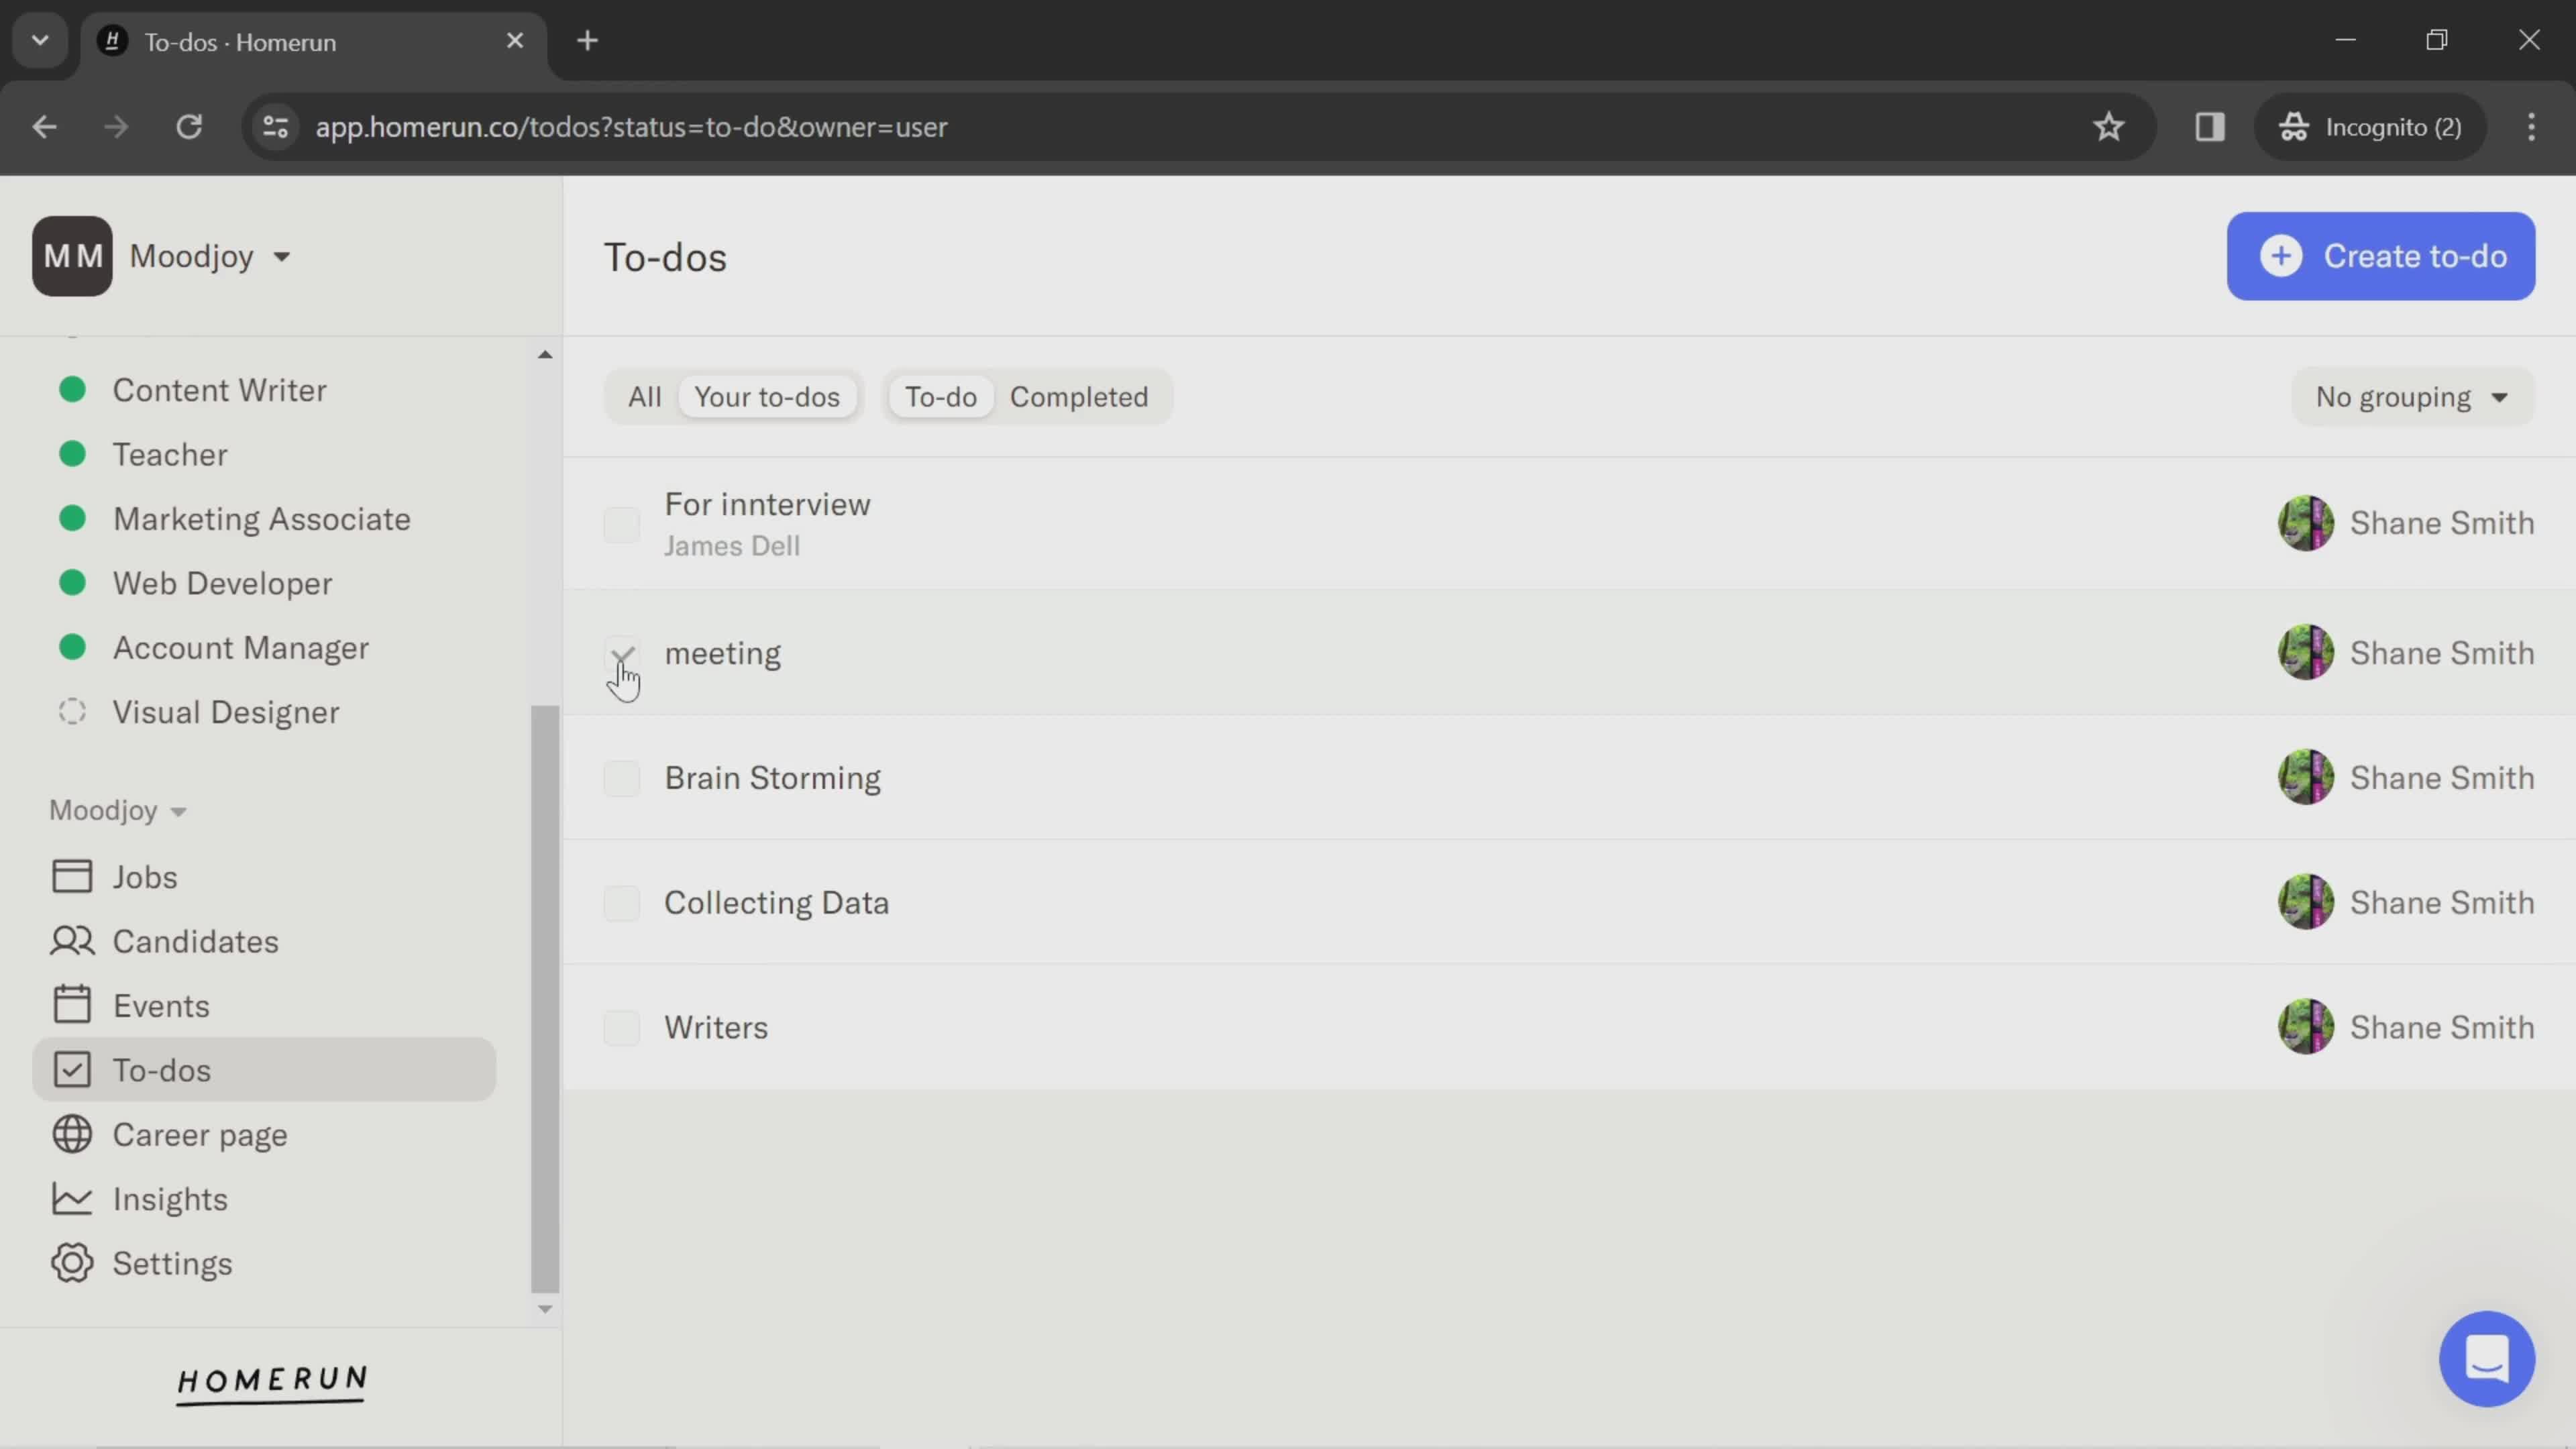Open the 'For innterview' to-do title
Viewport: 2576px width, 1449px height.
[x=767, y=504]
